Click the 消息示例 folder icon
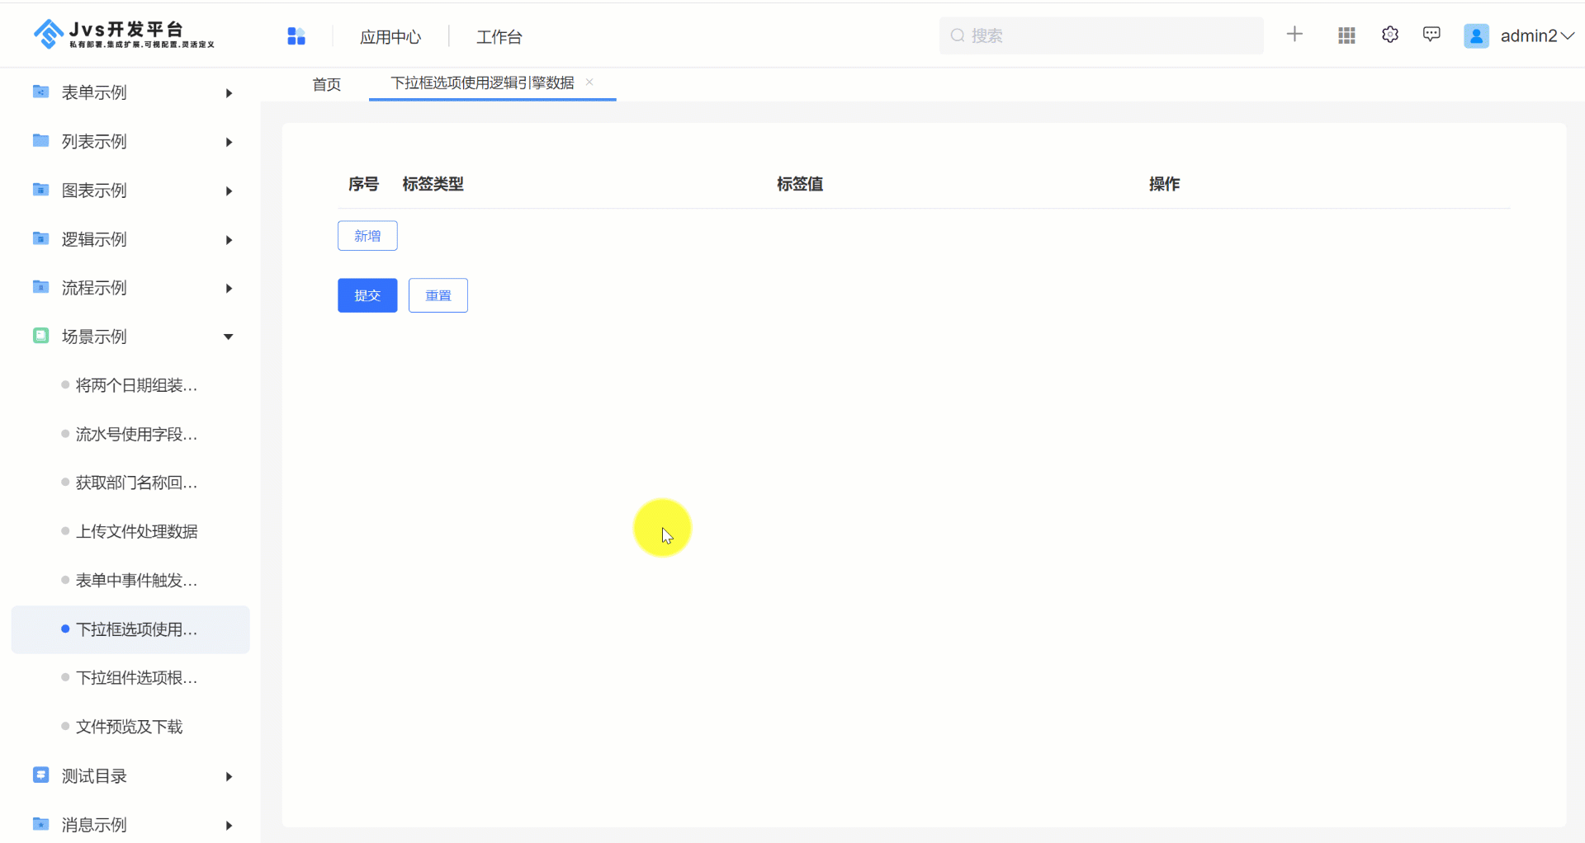The height and width of the screenshot is (843, 1585). (40, 824)
